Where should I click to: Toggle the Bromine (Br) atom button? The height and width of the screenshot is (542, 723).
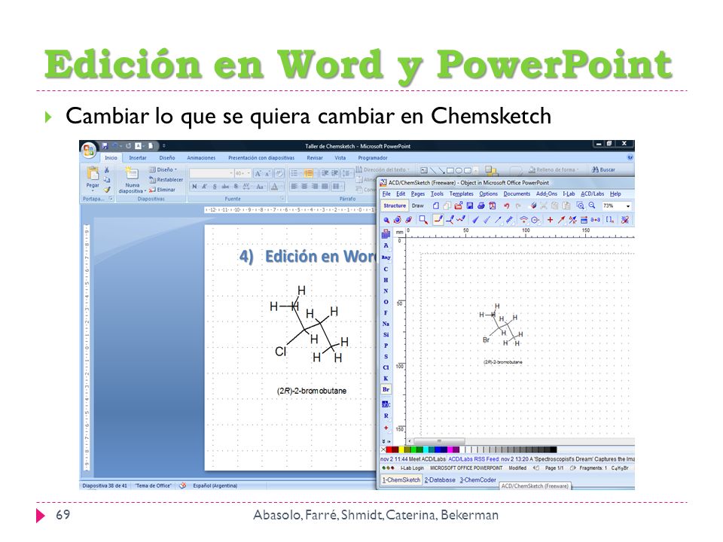pyautogui.click(x=386, y=389)
